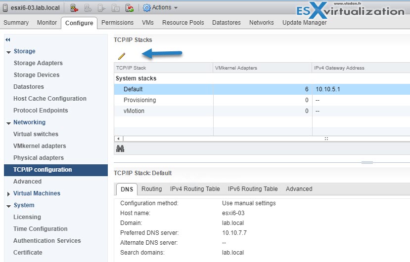This screenshot has height=262, width=410.
Task: Click the reboot host toolbar icon
Action: (130, 8)
